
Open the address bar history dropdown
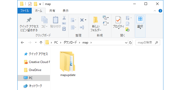point(126,43)
